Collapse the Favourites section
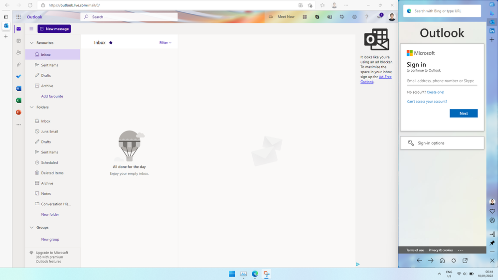This screenshot has height=280, width=498. (31, 43)
